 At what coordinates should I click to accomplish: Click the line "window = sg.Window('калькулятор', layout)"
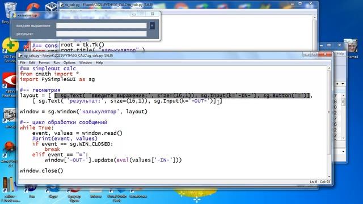coord(83,112)
